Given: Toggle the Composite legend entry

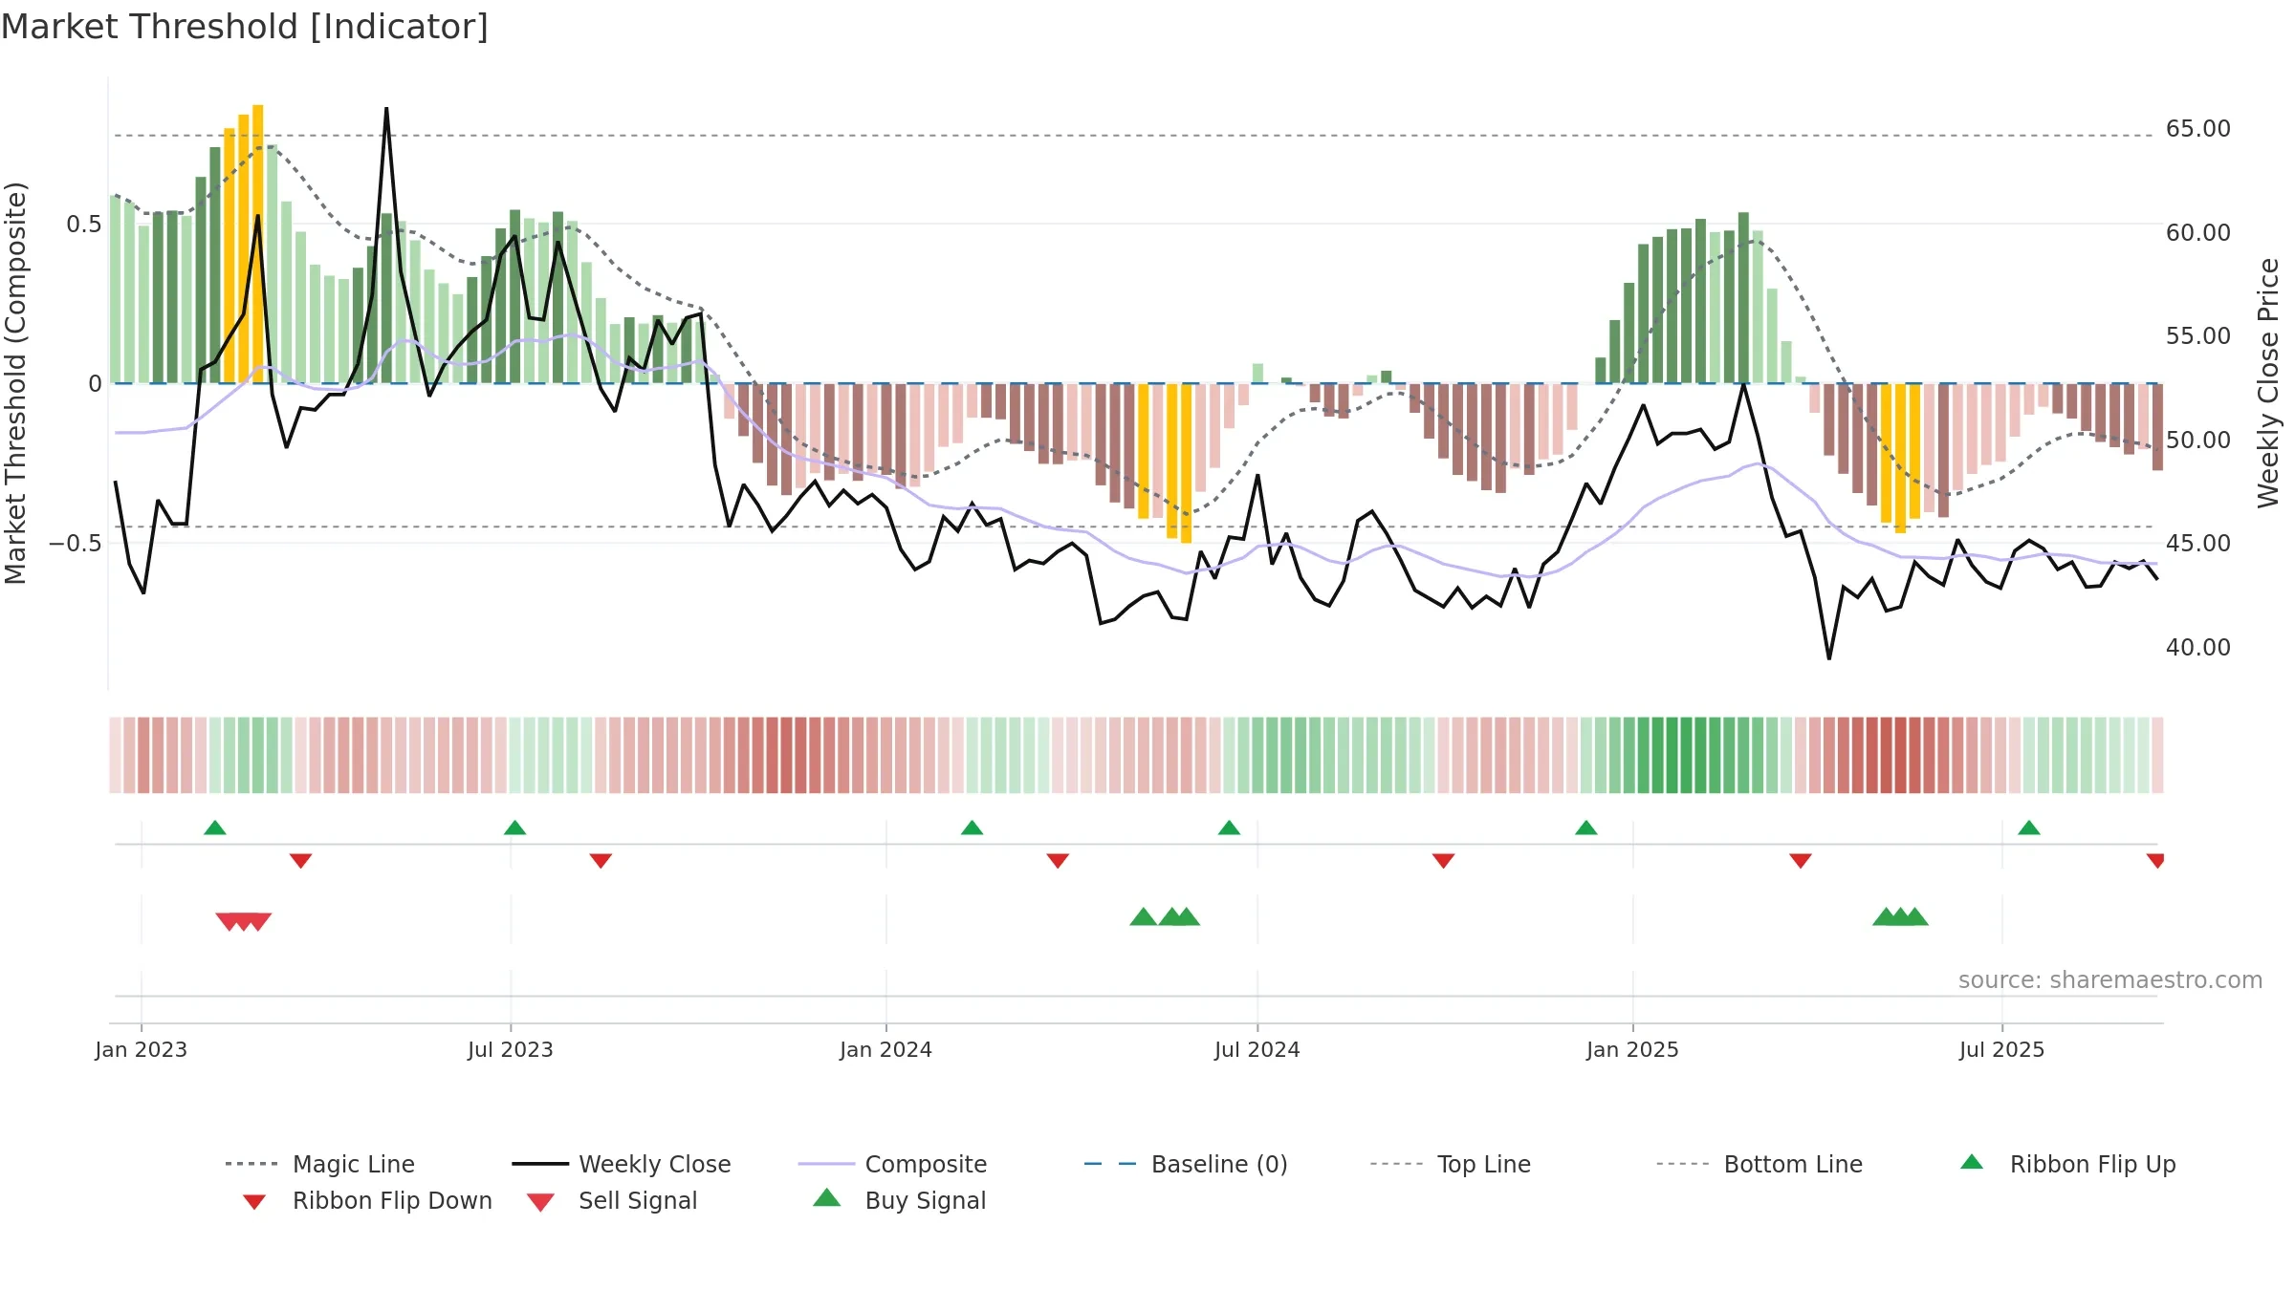Looking at the screenshot, I should point(892,1164).
